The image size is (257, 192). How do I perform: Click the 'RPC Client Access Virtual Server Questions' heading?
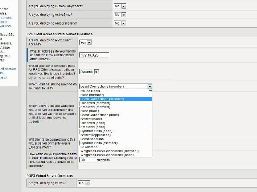click(59, 34)
